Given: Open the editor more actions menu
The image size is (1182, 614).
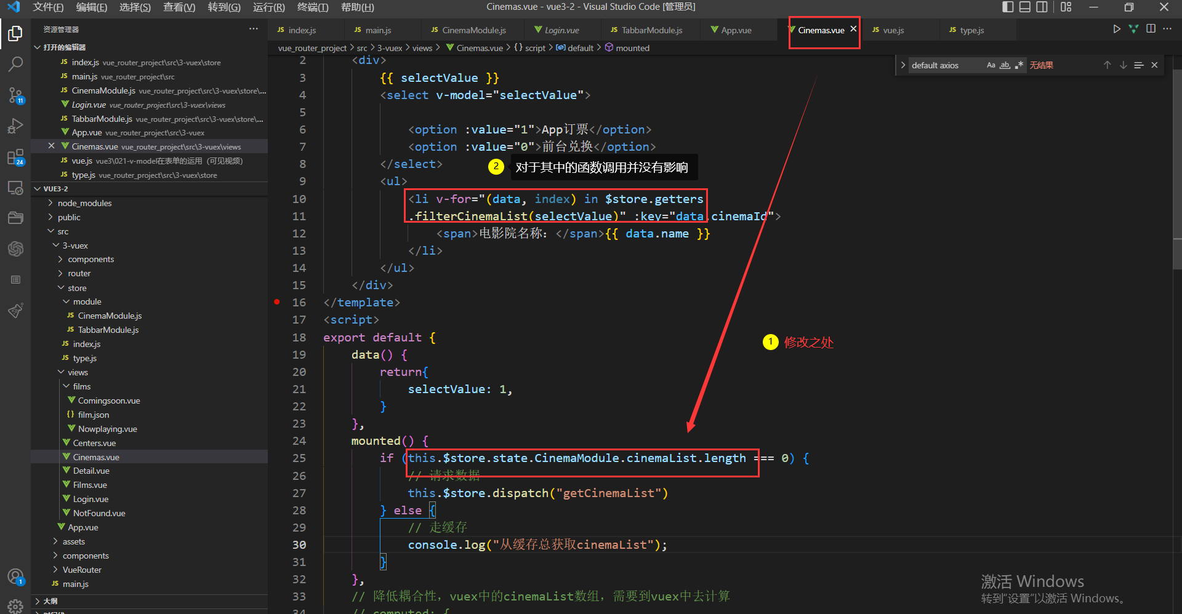Looking at the screenshot, I should pyautogui.click(x=1167, y=29).
